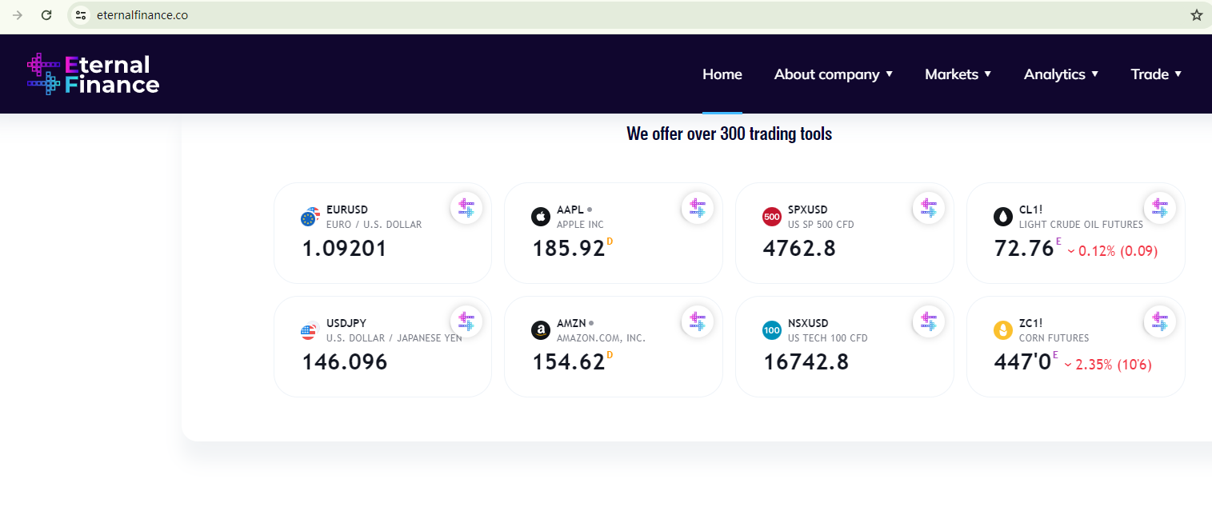The image size is (1212, 523).
Task: Expand the Analytics dropdown
Action: pos(1061,74)
